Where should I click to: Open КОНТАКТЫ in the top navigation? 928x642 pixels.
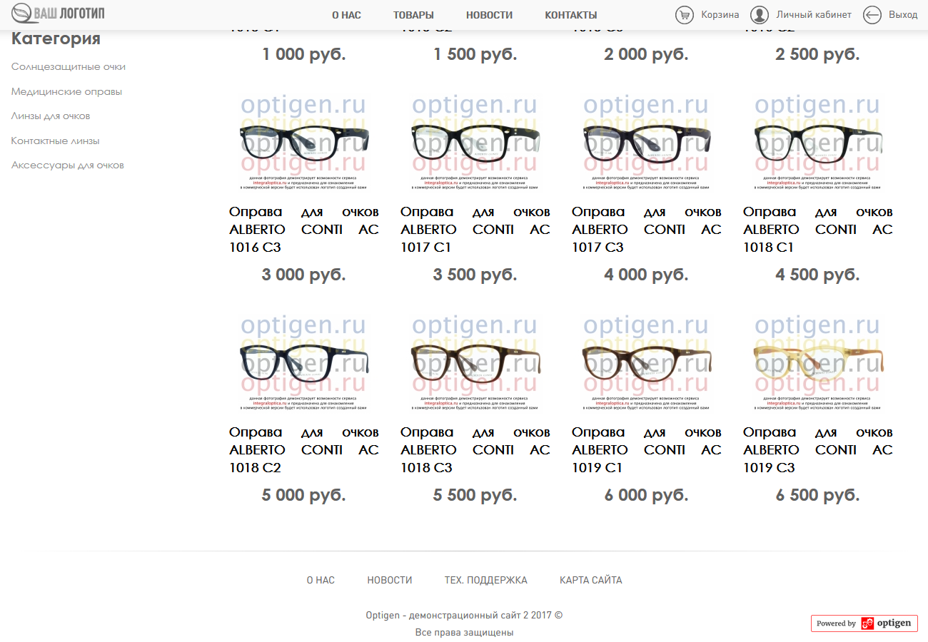coord(570,15)
